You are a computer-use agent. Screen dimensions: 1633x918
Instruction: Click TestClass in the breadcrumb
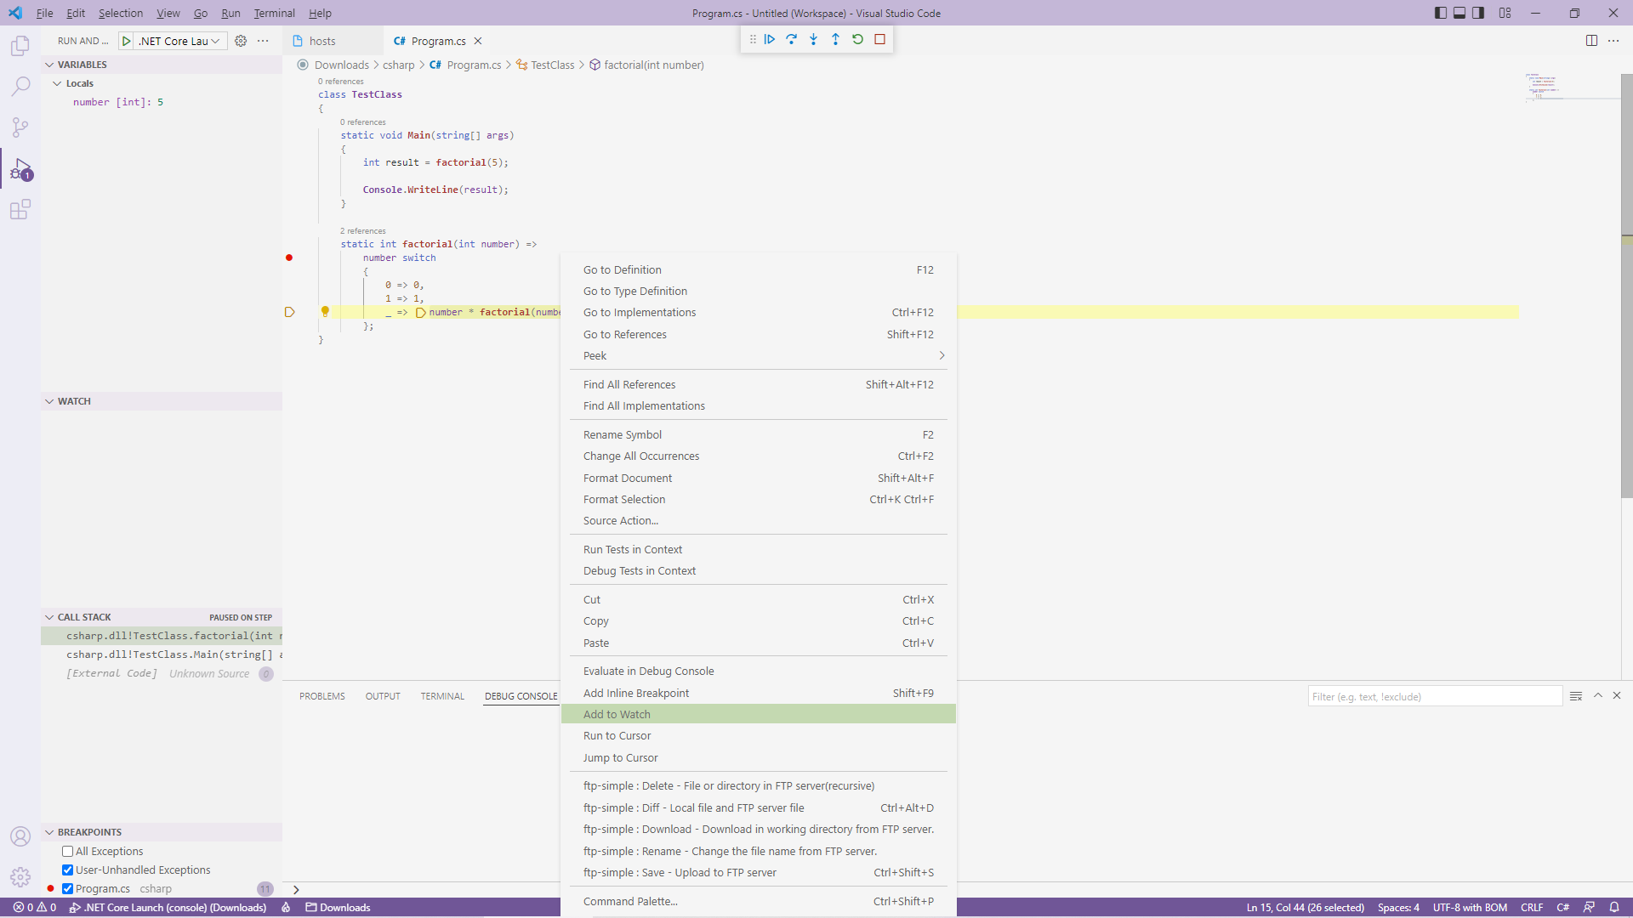pyautogui.click(x=552, y=65)
